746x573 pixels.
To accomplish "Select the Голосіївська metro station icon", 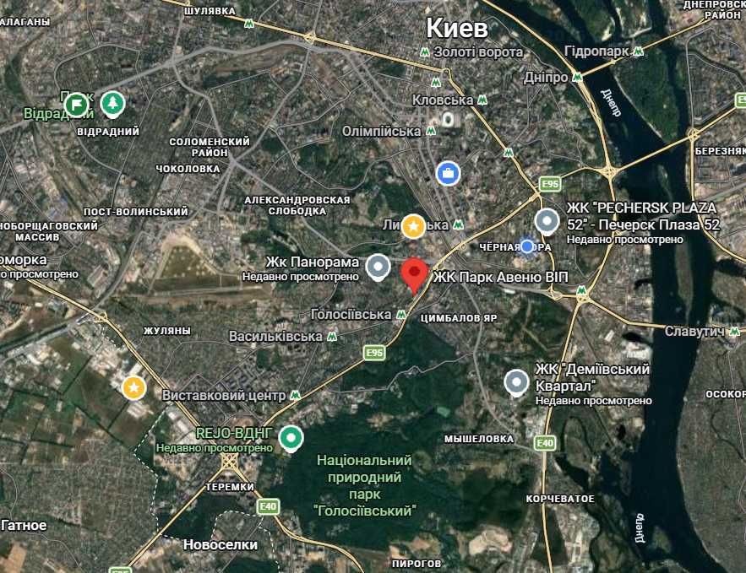I will (401, 314).
